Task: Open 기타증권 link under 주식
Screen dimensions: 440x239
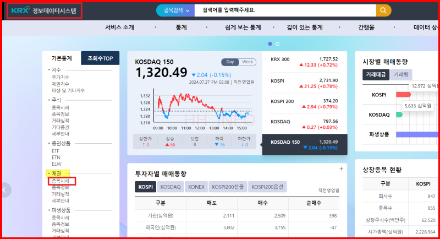Action: pos(61,127)
